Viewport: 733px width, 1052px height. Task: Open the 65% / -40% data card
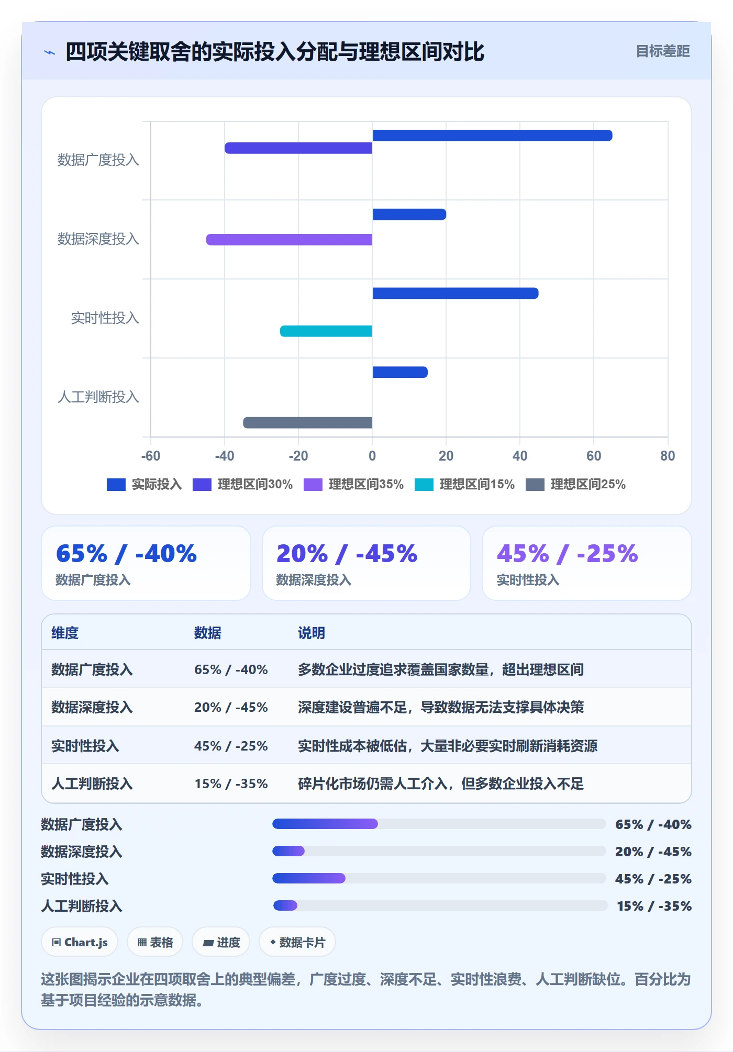click(146, 563)
